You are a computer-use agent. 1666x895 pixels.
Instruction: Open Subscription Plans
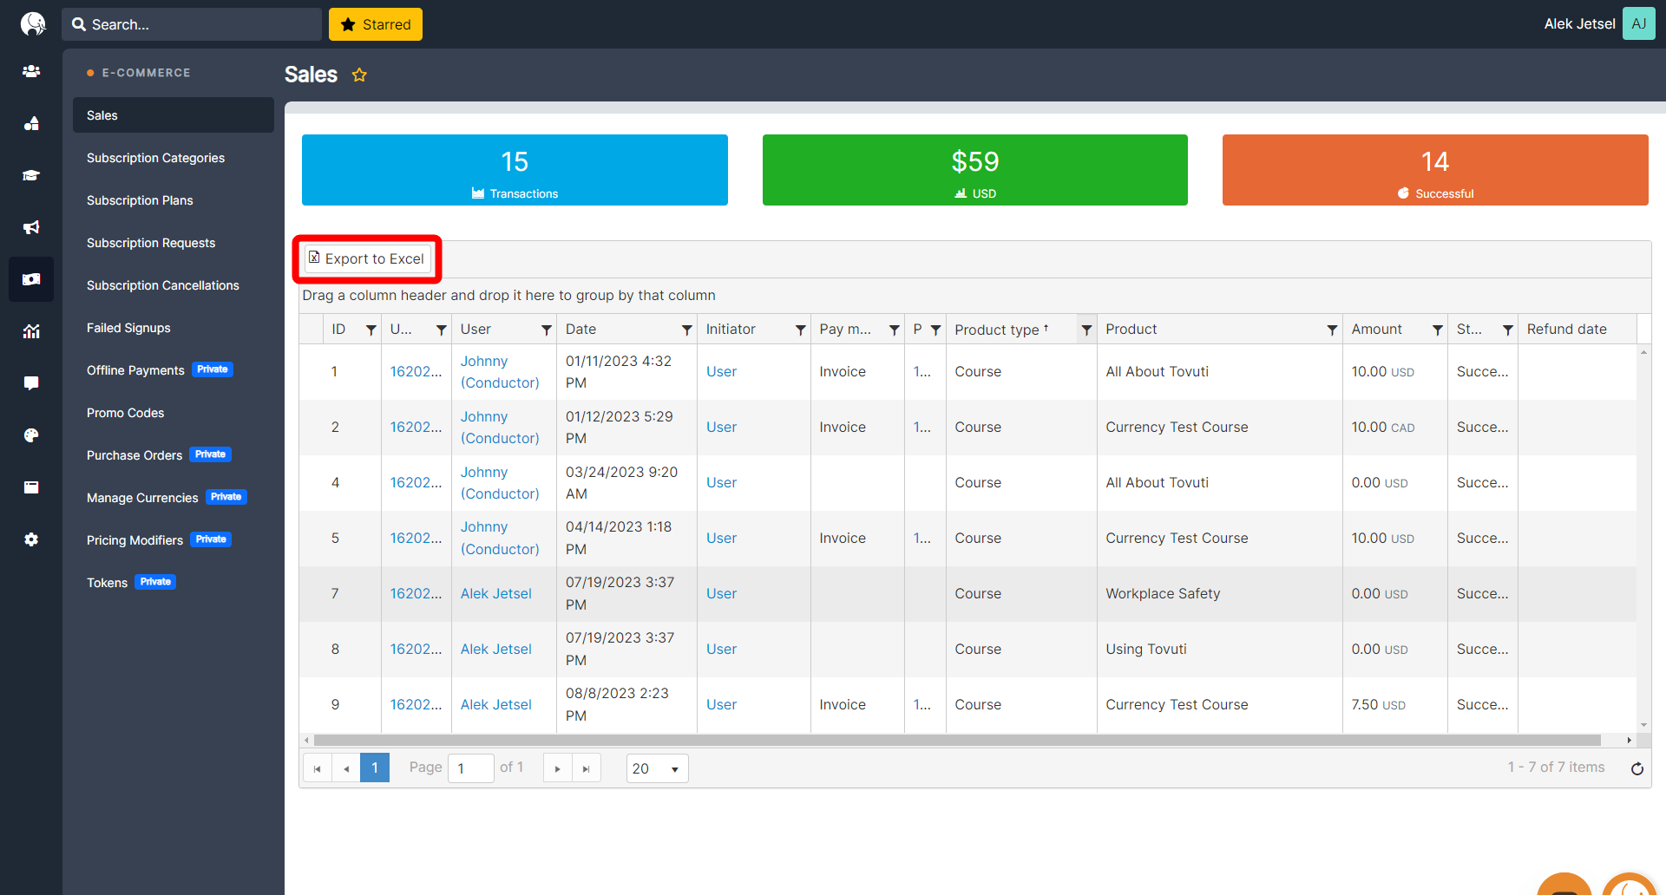coord(140,200)
